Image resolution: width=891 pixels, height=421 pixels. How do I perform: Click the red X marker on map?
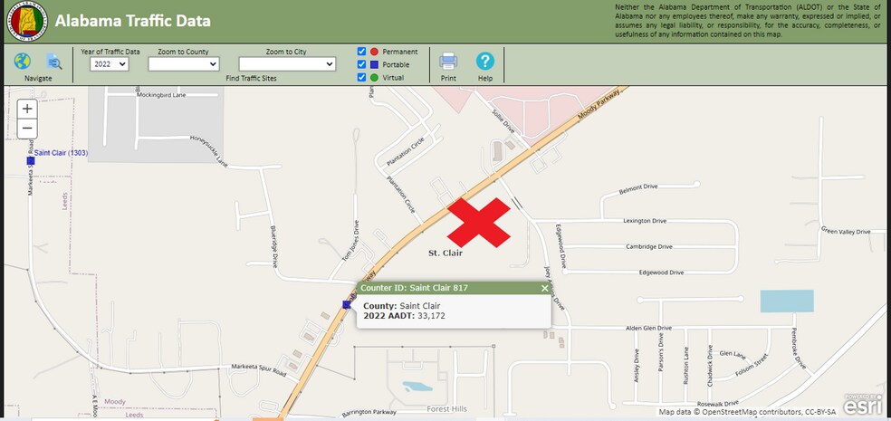click(x=478, y=222)
